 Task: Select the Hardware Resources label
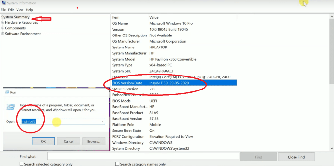pyautogui.click(x=21, y=22)
